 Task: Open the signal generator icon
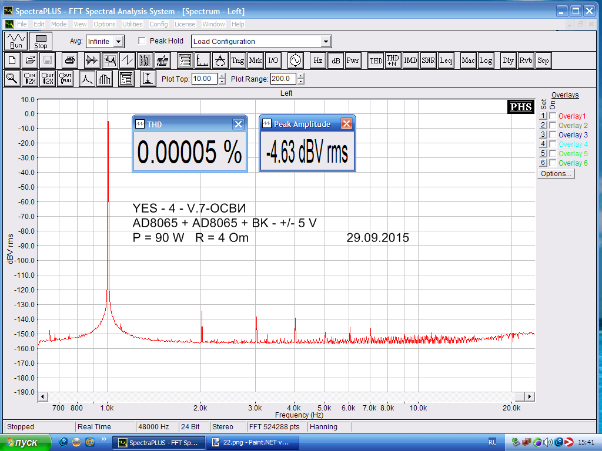[x=295, y=60]
